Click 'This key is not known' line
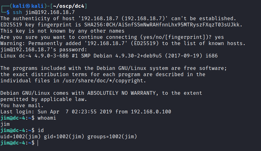This screenshot has width=261, height=151. click(62, 31)
